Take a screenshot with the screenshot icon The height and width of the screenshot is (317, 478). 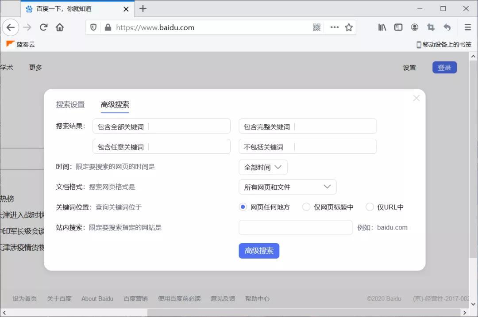point(431,27)
